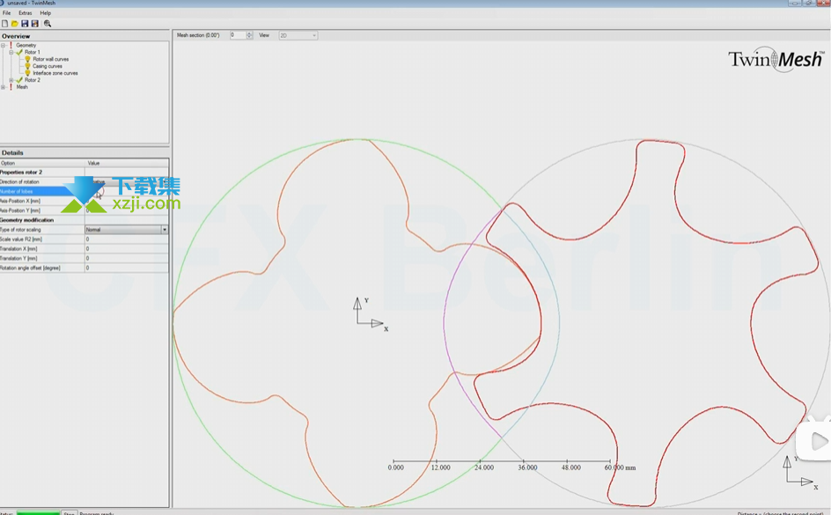The height and width of the screenshot is (515, 831).
Task: Click the magnifier zoom-fit toolbar icon
Action: point(48,23)
